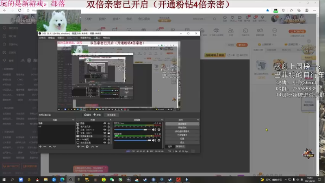This screenshot has height=183, width=325.
Task: Pop out the 场景 dock via its header icon
Action: pos(73,120)
